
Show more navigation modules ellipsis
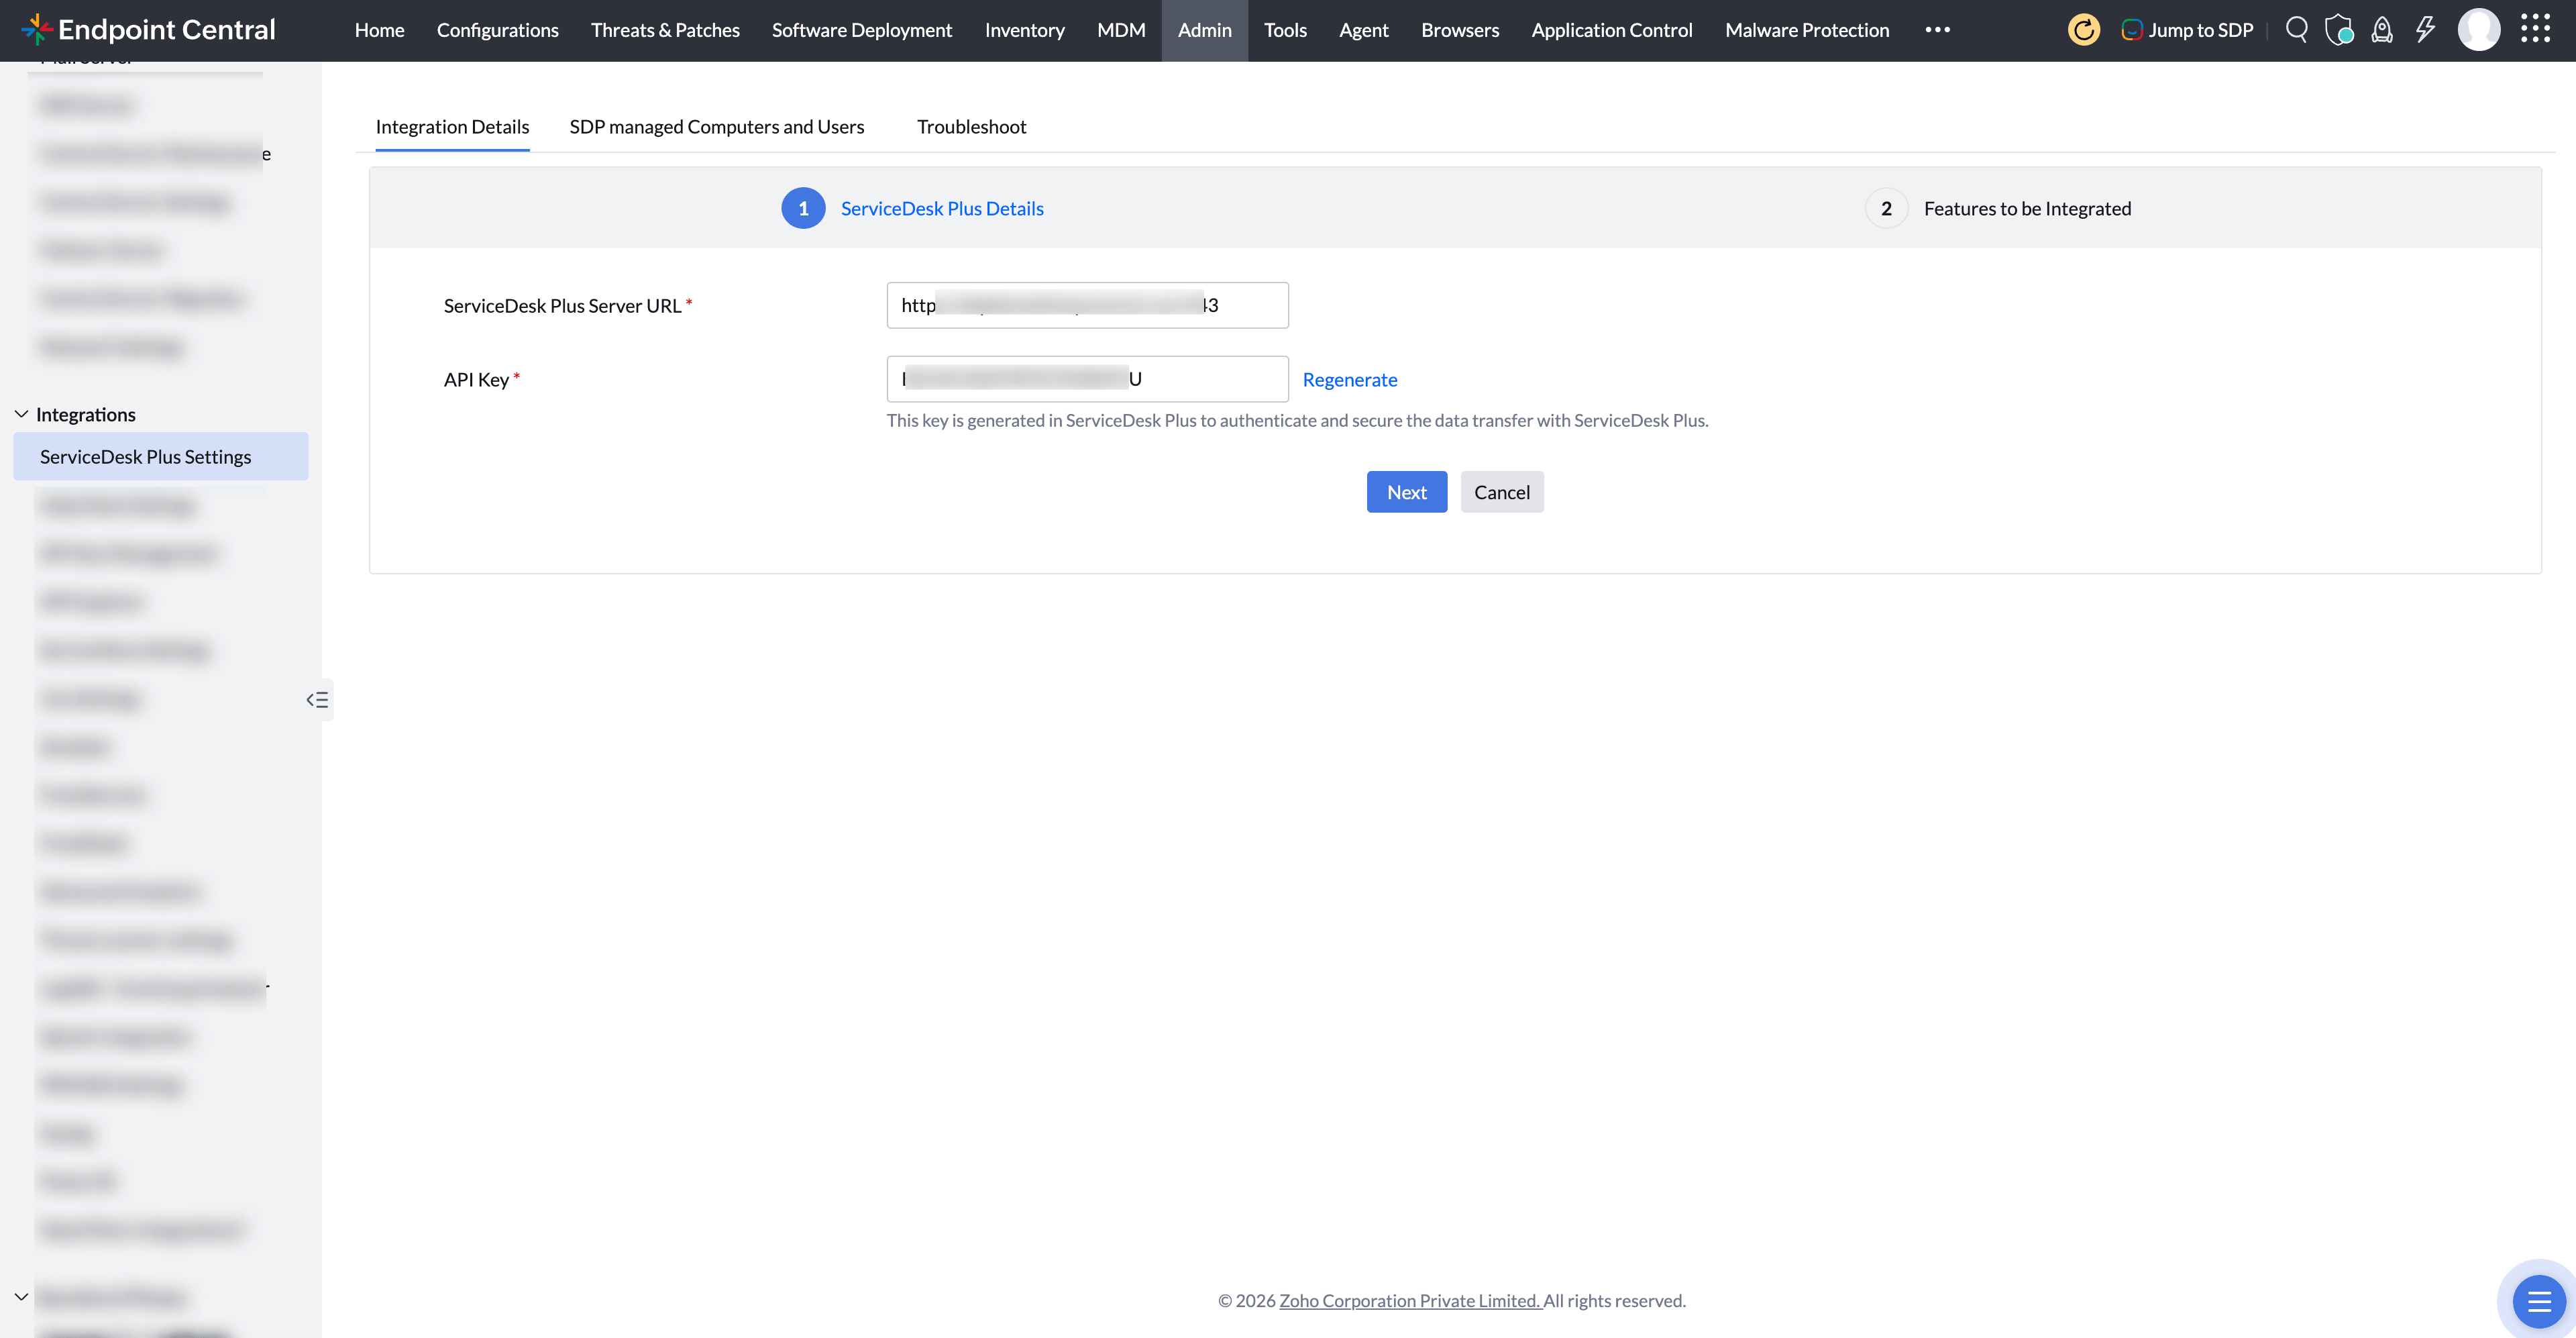pos(1938,30)
